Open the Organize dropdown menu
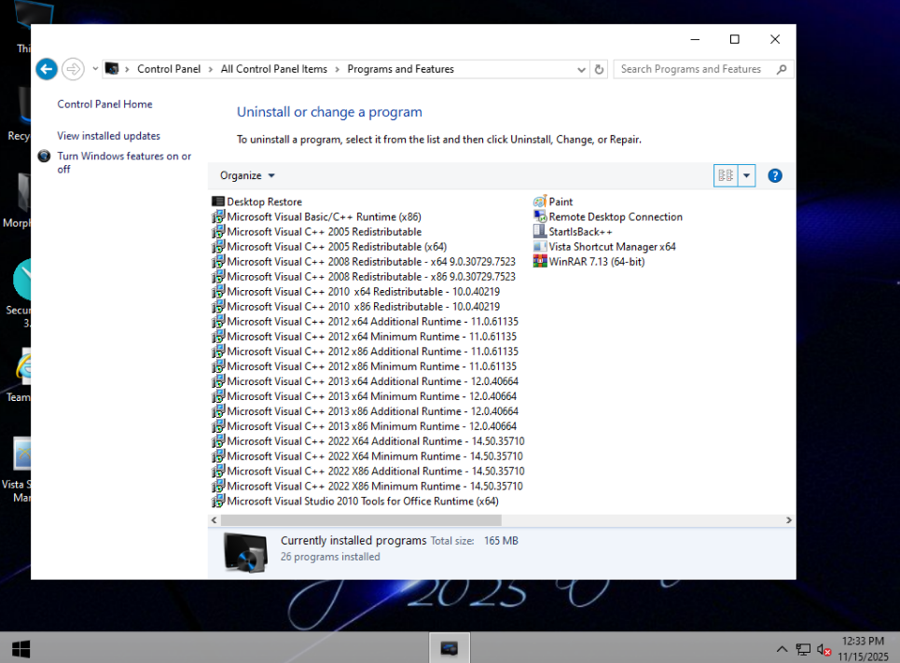Screen dimensions: 900x663 [x=247, y=175]
